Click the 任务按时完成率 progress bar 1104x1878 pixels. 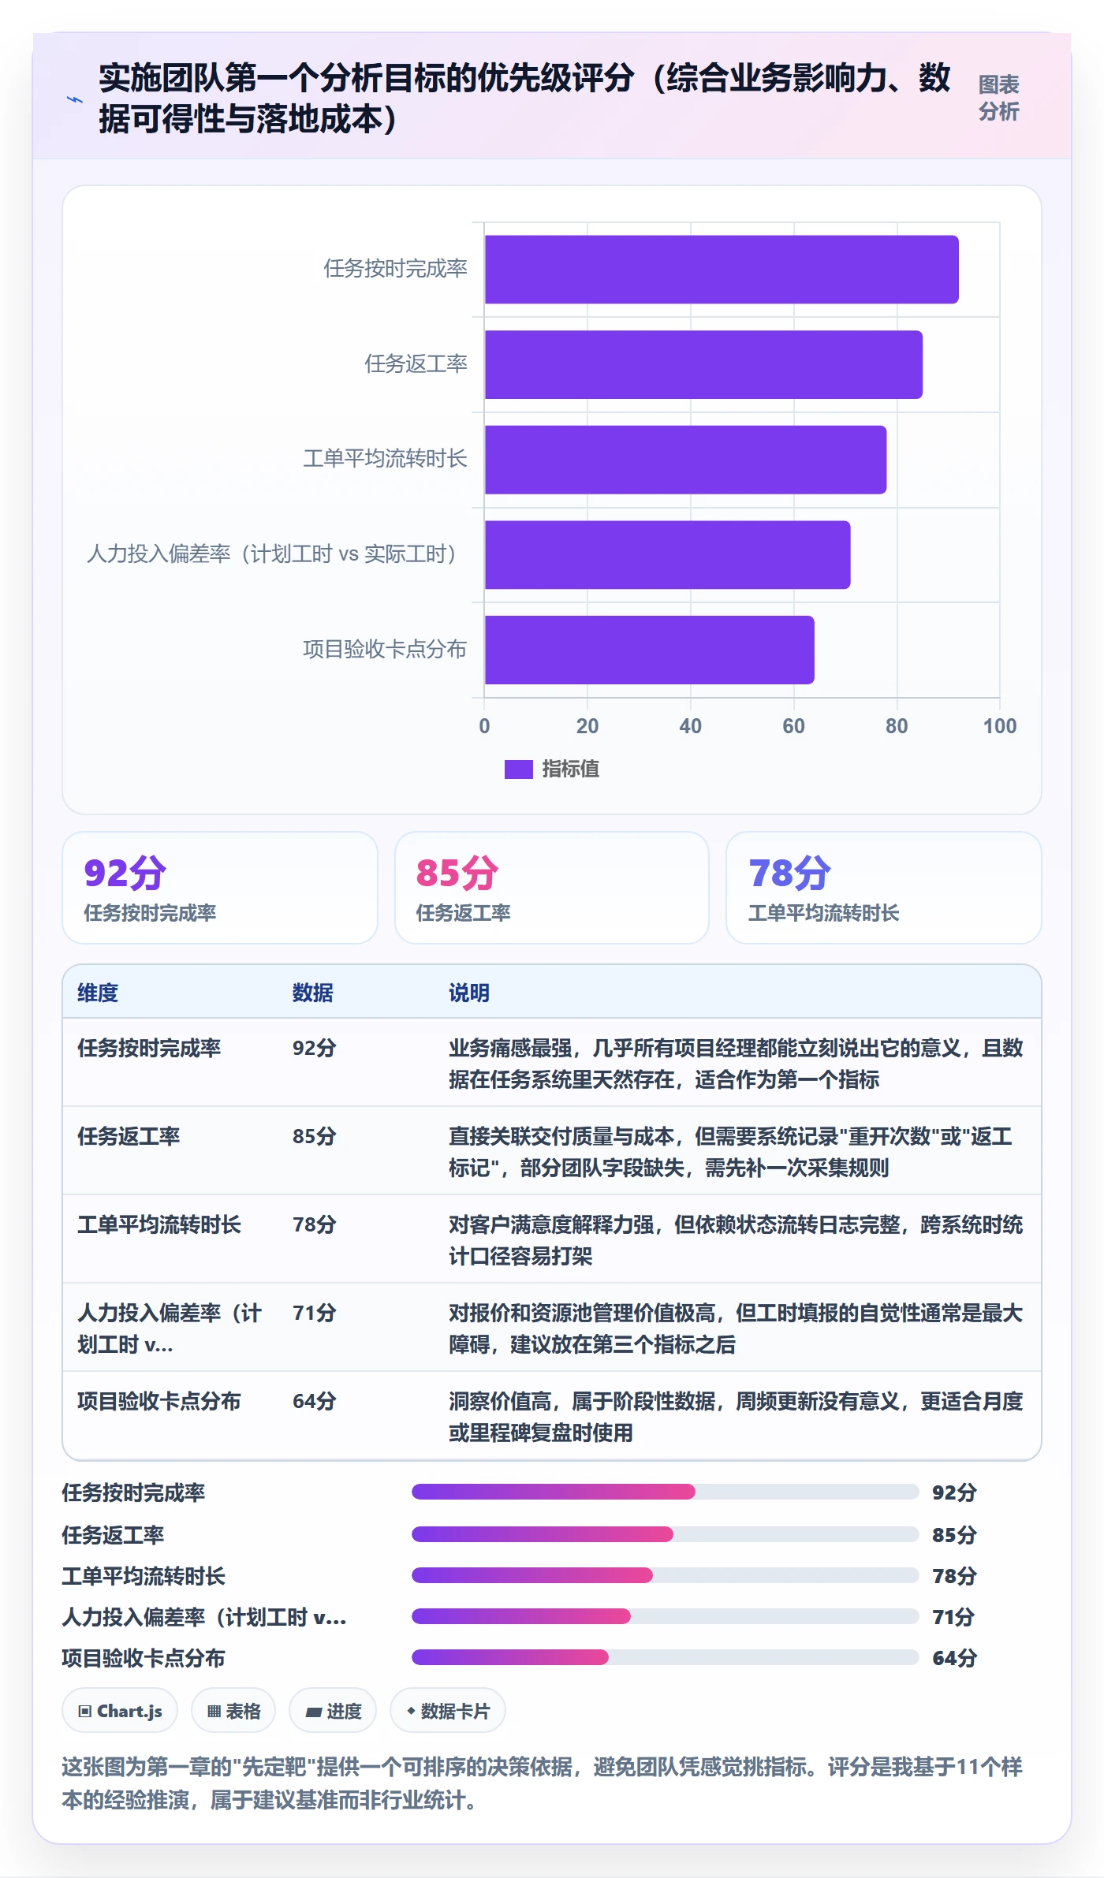tap(665, 1492)
